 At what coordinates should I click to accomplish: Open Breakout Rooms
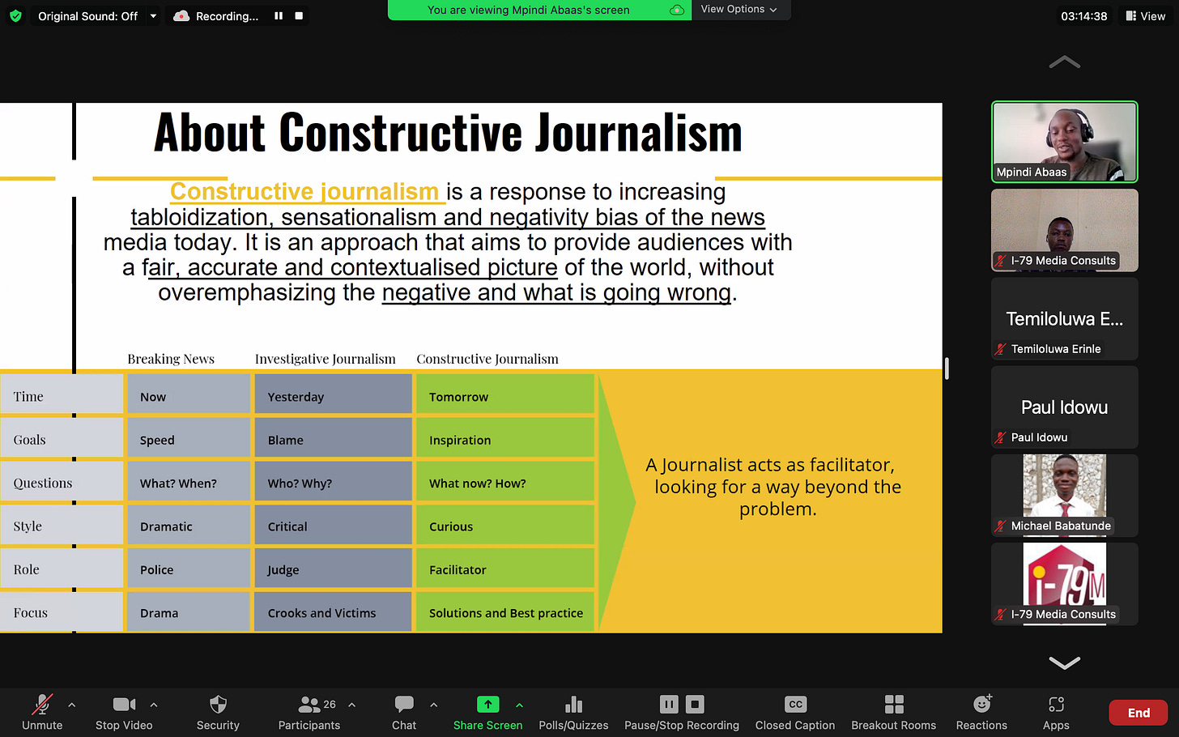tap(894, 712)
